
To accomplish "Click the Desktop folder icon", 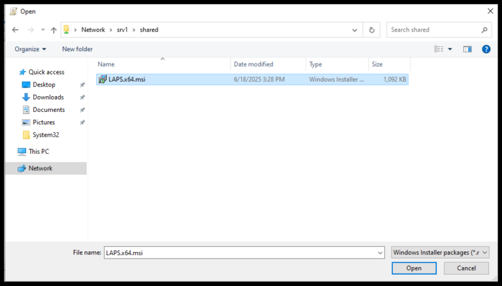I will (25, 84).
